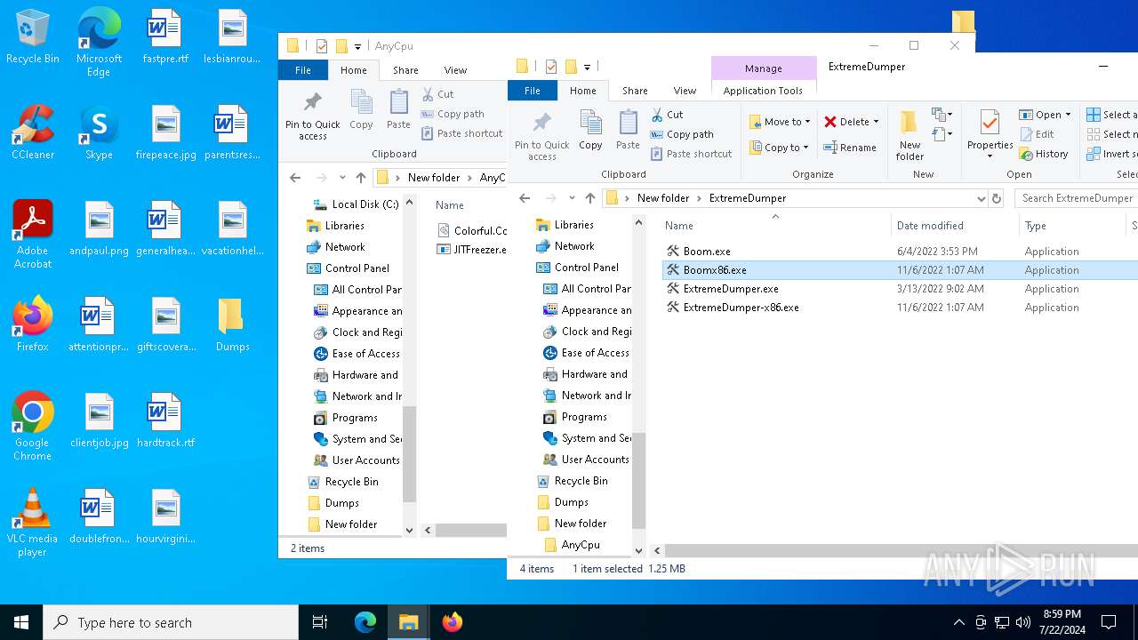Switch to Share tab in AnyCpu window
The height and width of the screenshot is (640, 1138).
click(405, 70)
